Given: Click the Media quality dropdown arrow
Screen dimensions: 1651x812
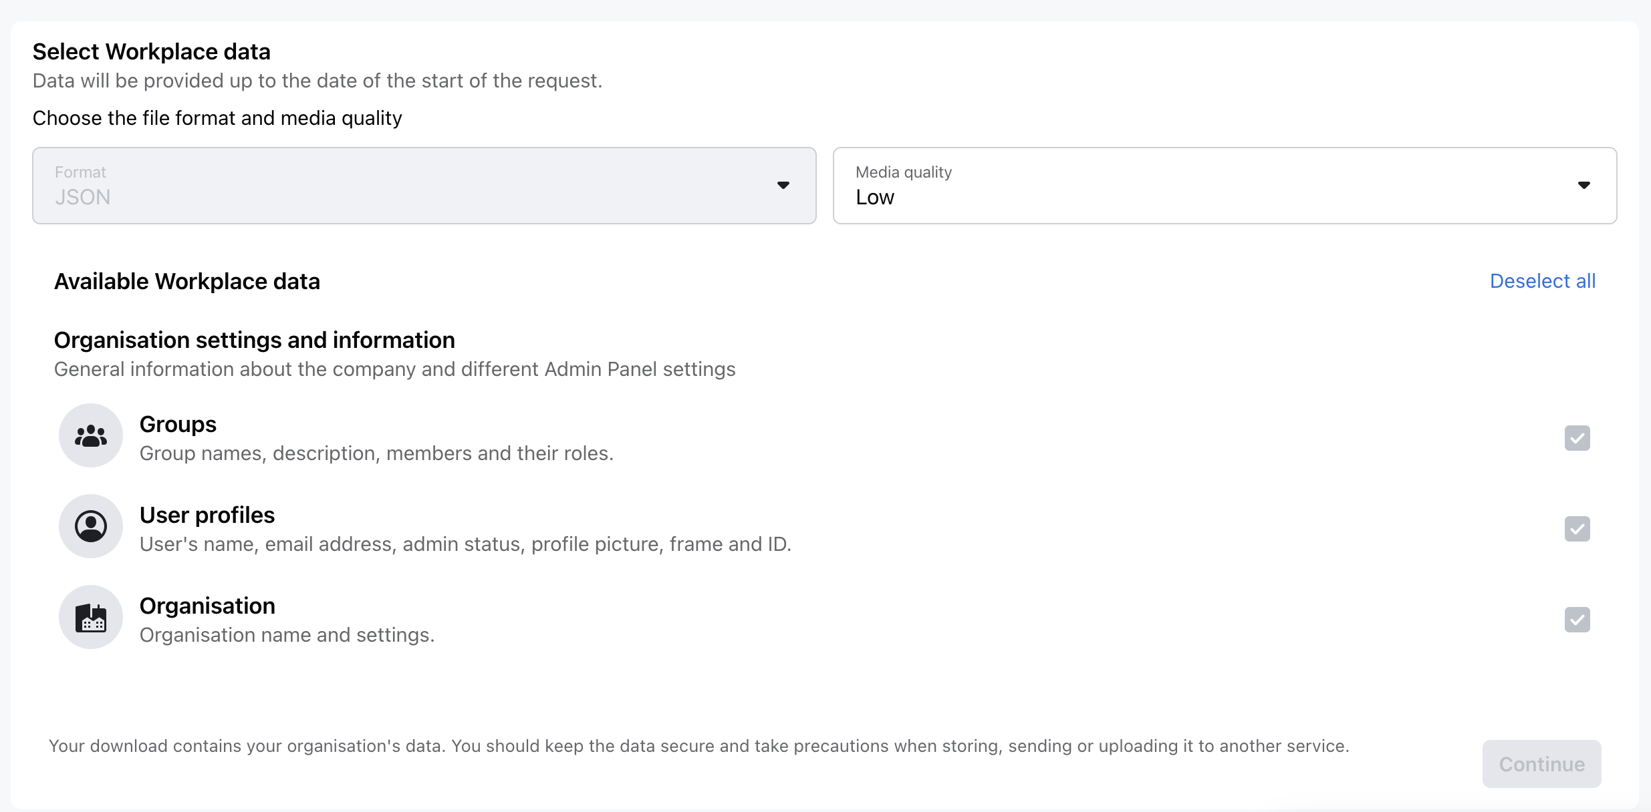Looking at the screenshot, I should [x=1583, y=186].
